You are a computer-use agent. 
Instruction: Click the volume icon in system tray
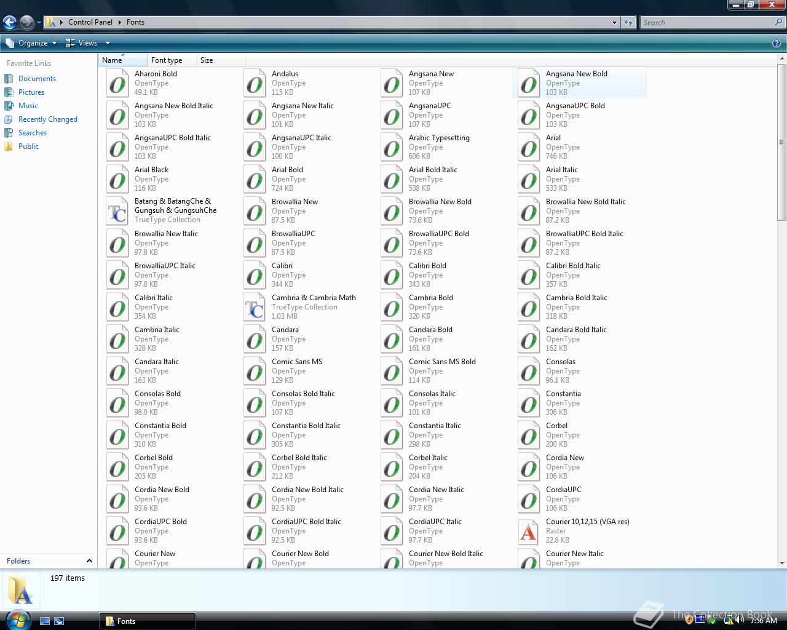(740, 620)
